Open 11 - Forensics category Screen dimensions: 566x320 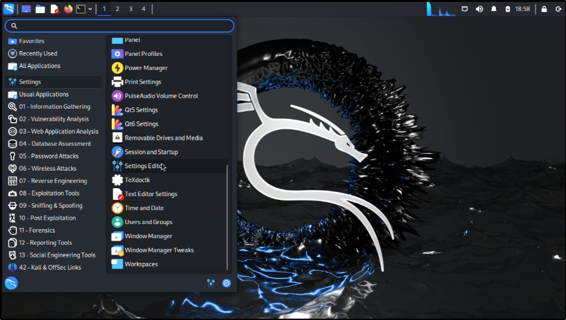53,230
